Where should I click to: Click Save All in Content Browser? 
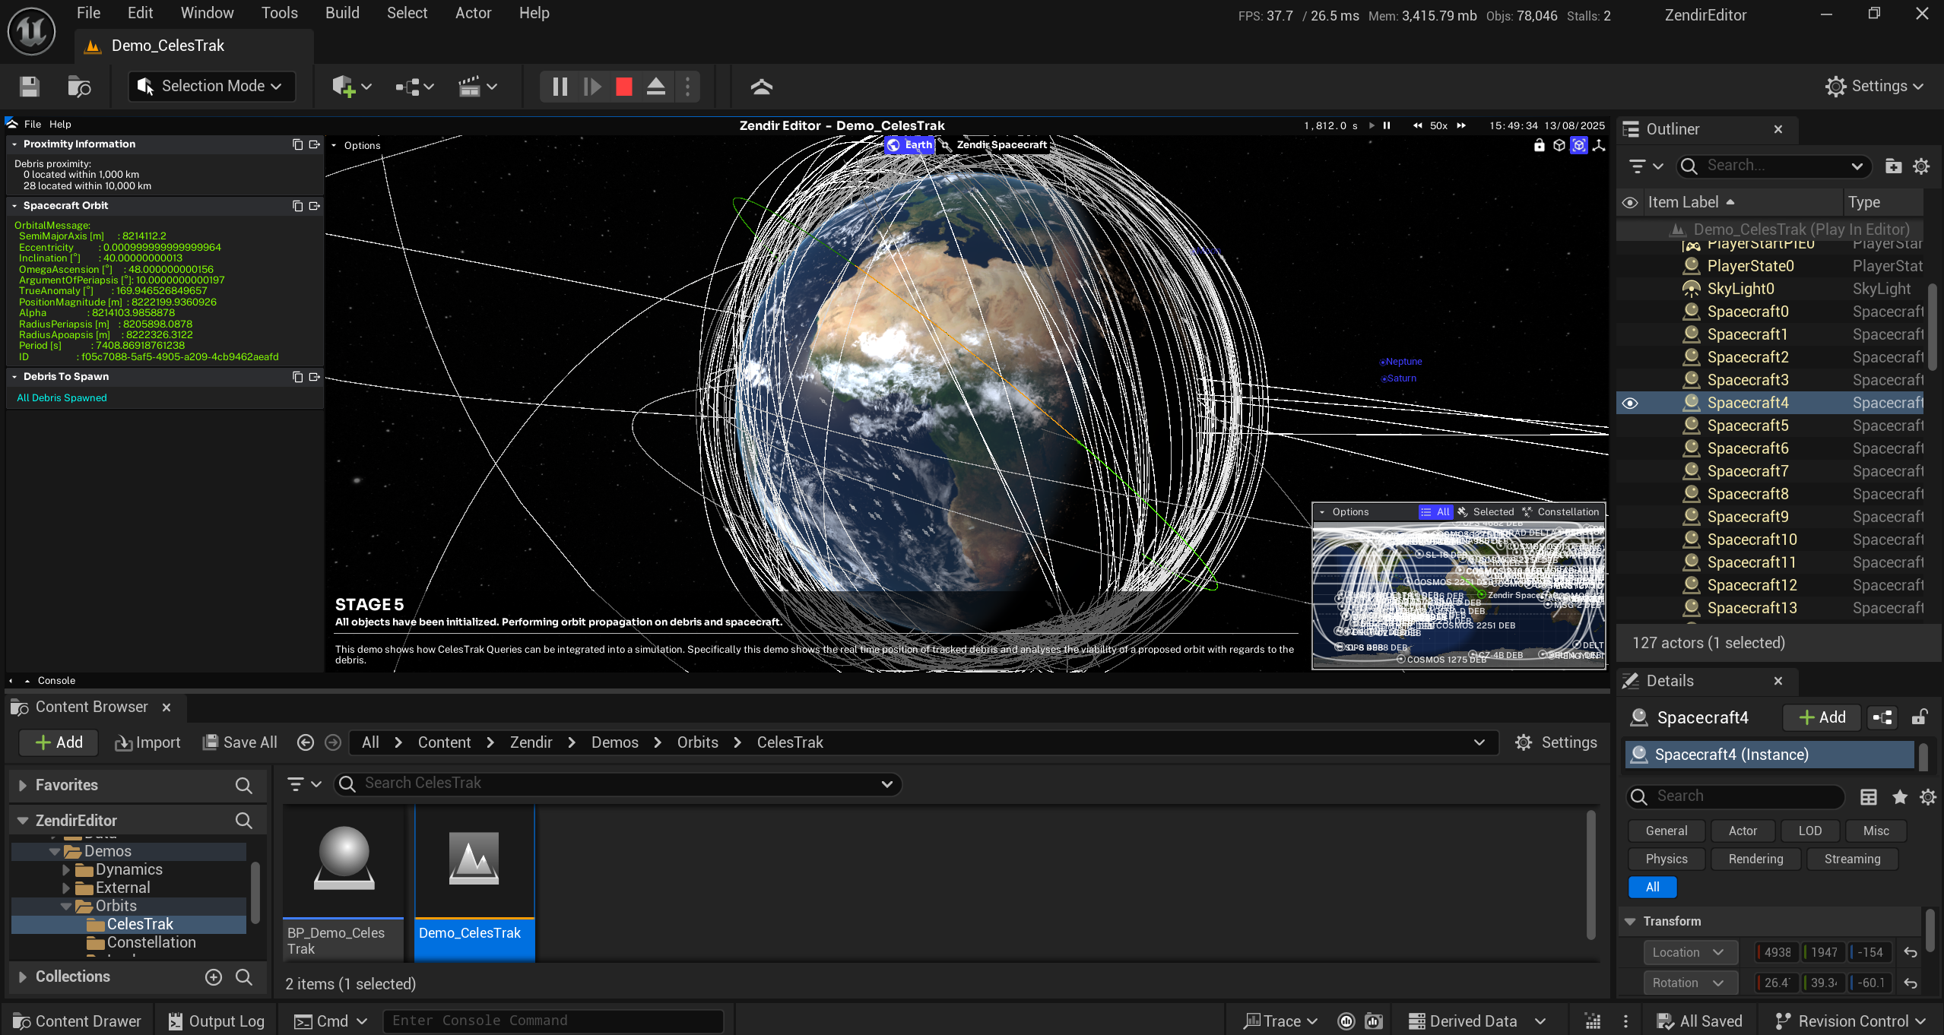coord(239,742)
